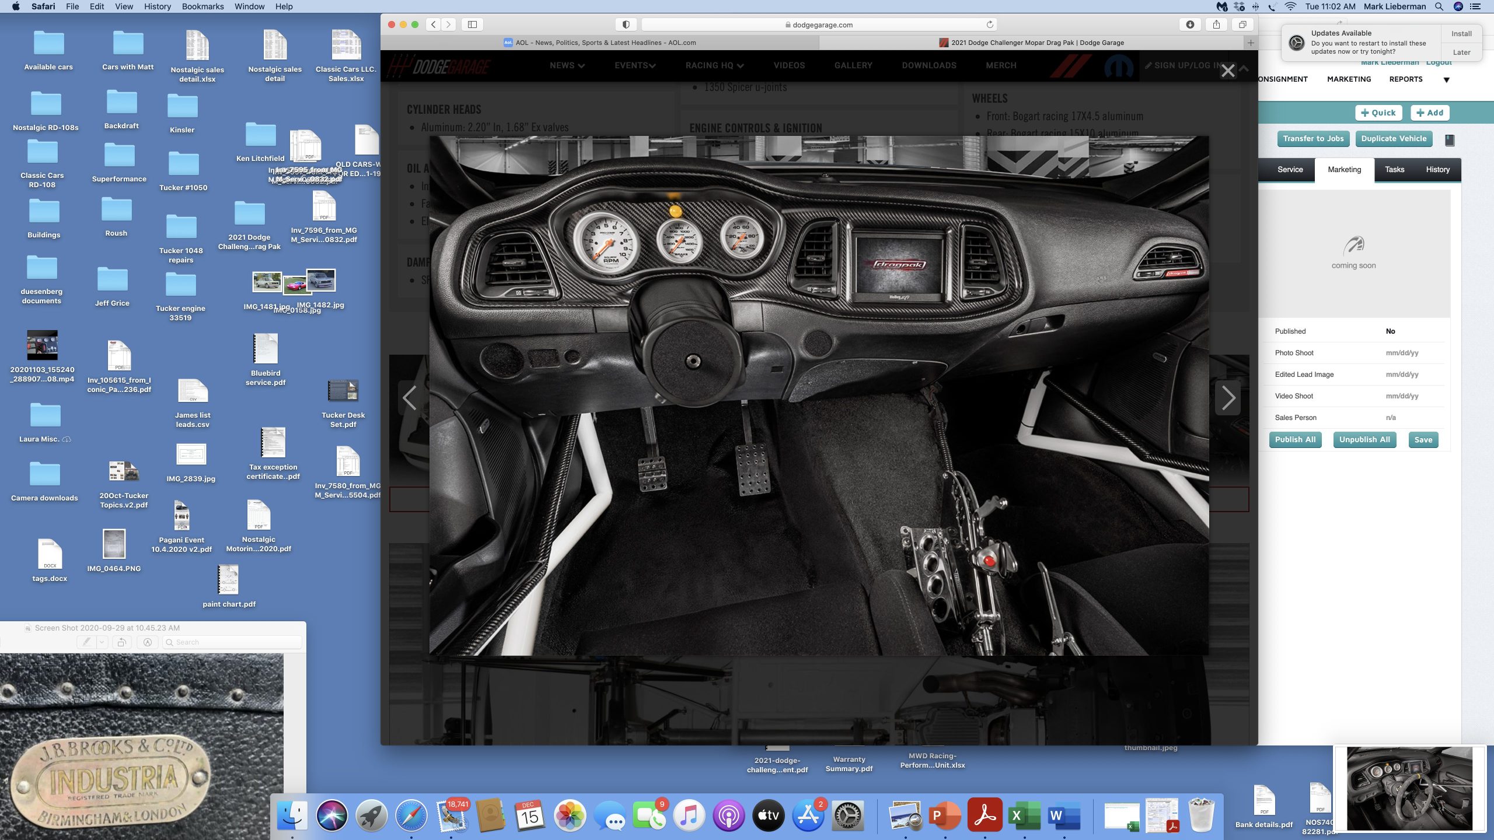1494x840 pixels.
Task: Open Music app in the Dock
Action: [x=689, y=815]
